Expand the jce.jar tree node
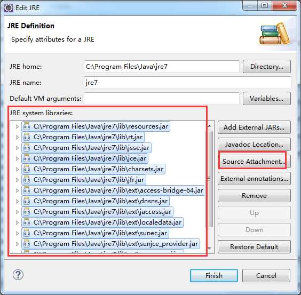The height and width of the screenshot is (295, 301). (x=17, y=158)
